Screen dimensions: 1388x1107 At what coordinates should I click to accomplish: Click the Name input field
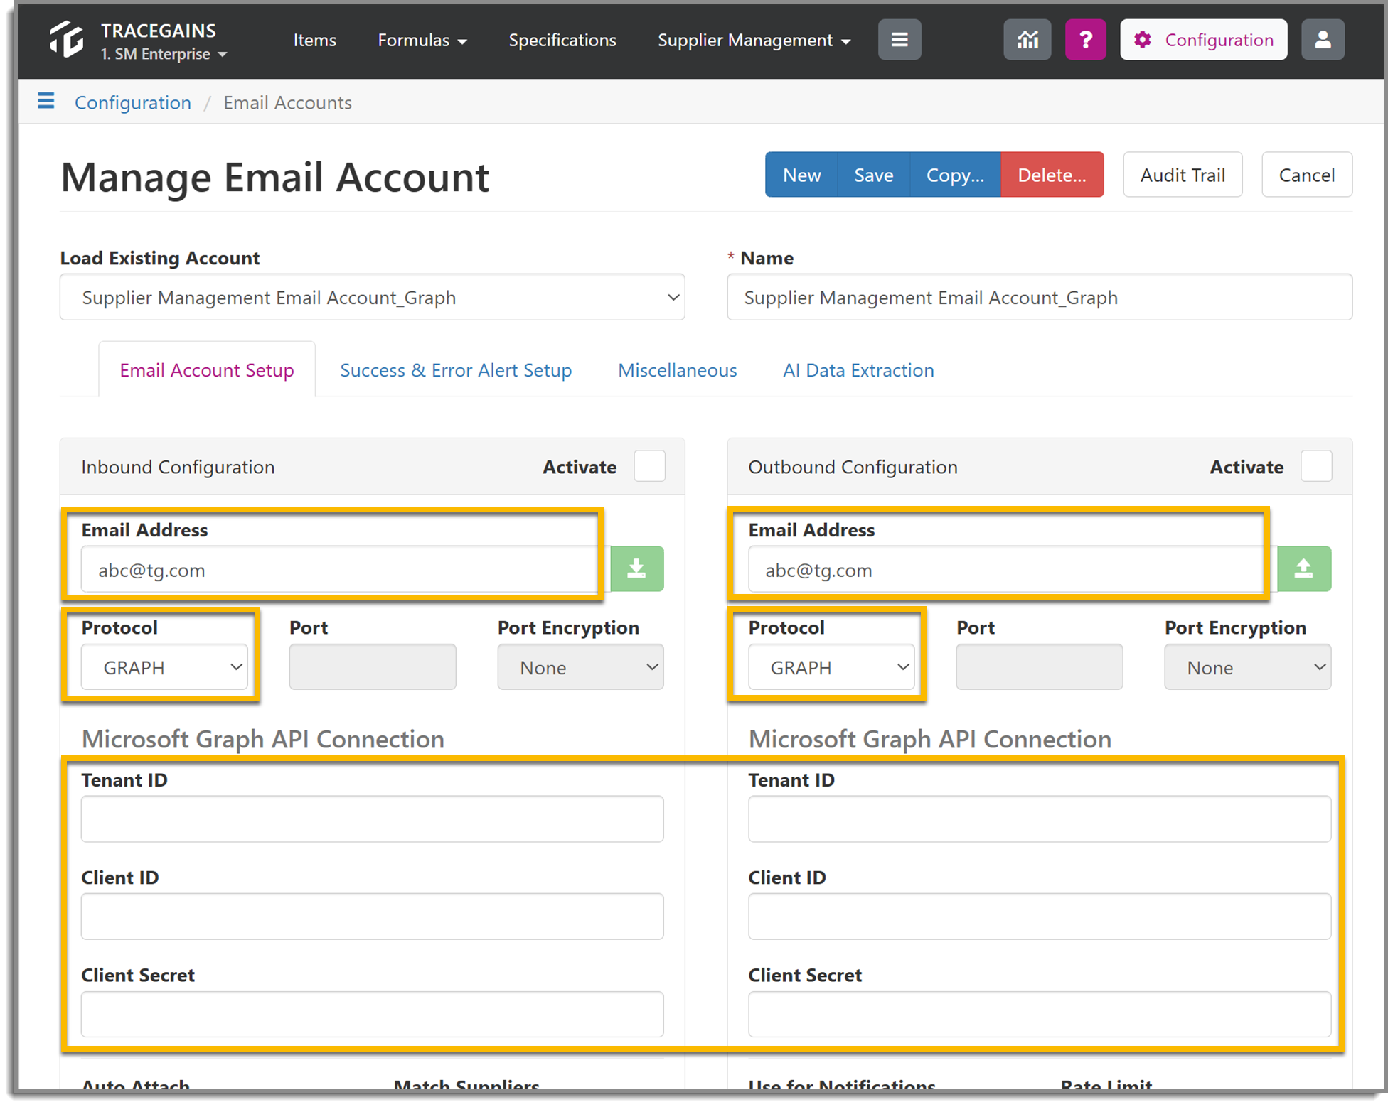[x=1040, y=297]
